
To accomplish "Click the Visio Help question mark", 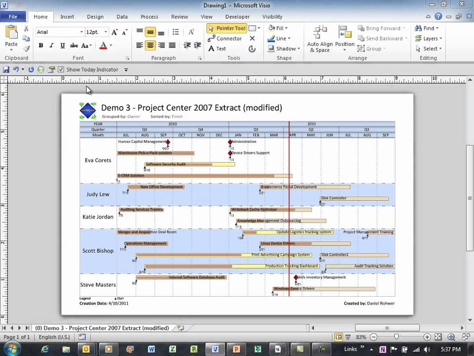I will coord(438,17).
